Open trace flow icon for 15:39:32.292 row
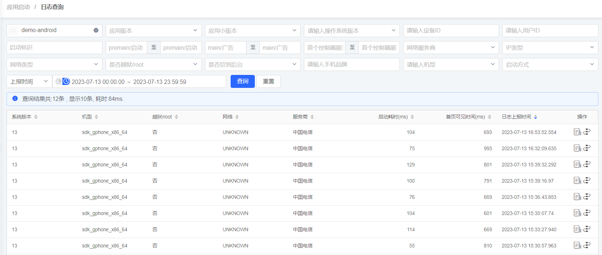Viewport: 602px width, 255px height. [x=587, y=164]
